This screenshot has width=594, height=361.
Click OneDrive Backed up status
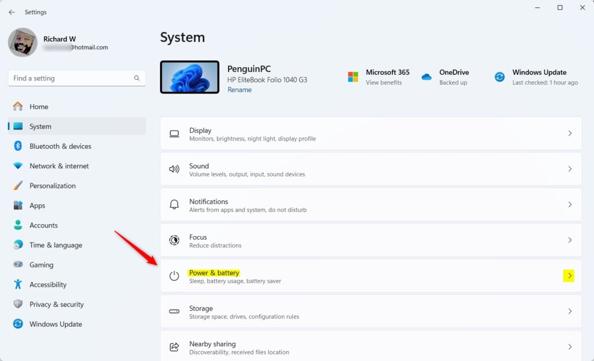tap(453, 82)
